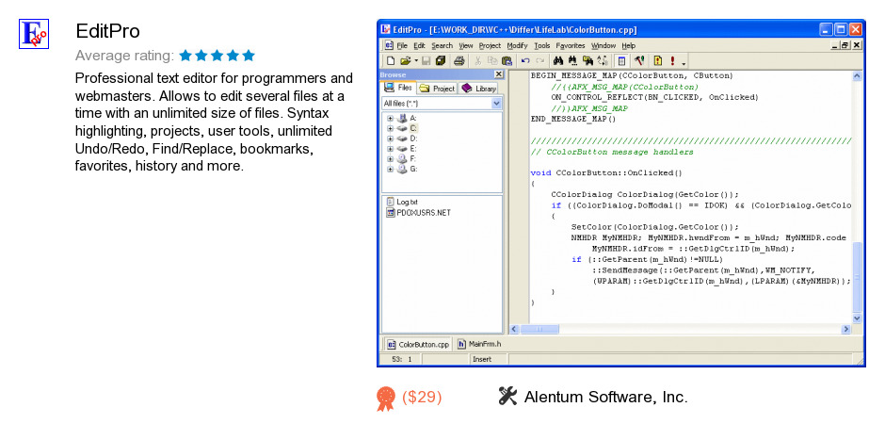Click the Save floppy disk icon

click(x=426, y=61)
